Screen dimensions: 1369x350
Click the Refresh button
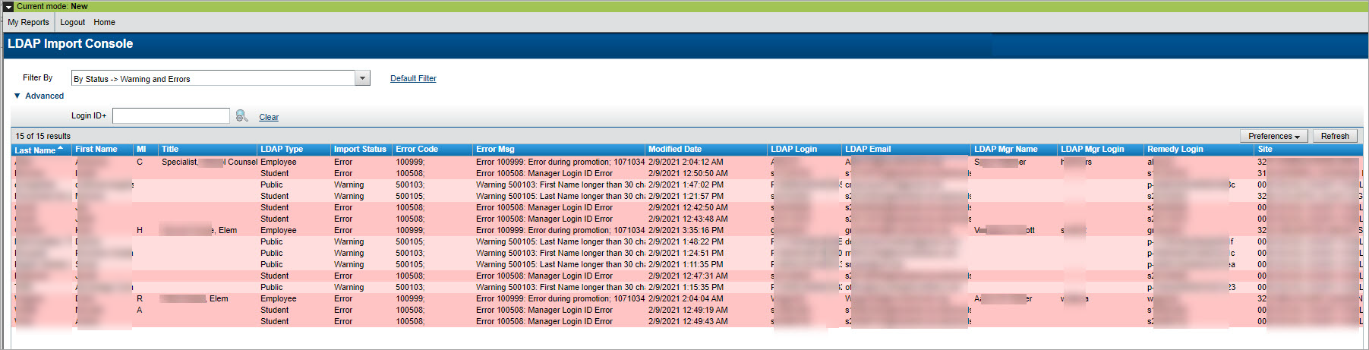coord(1334,137)
